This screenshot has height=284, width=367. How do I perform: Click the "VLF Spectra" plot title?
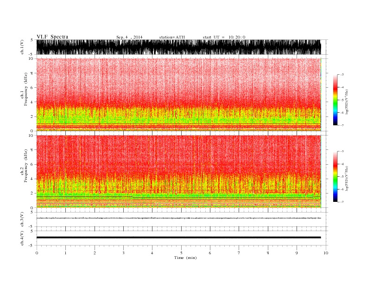pyautogui.click(x=52, y=37)
